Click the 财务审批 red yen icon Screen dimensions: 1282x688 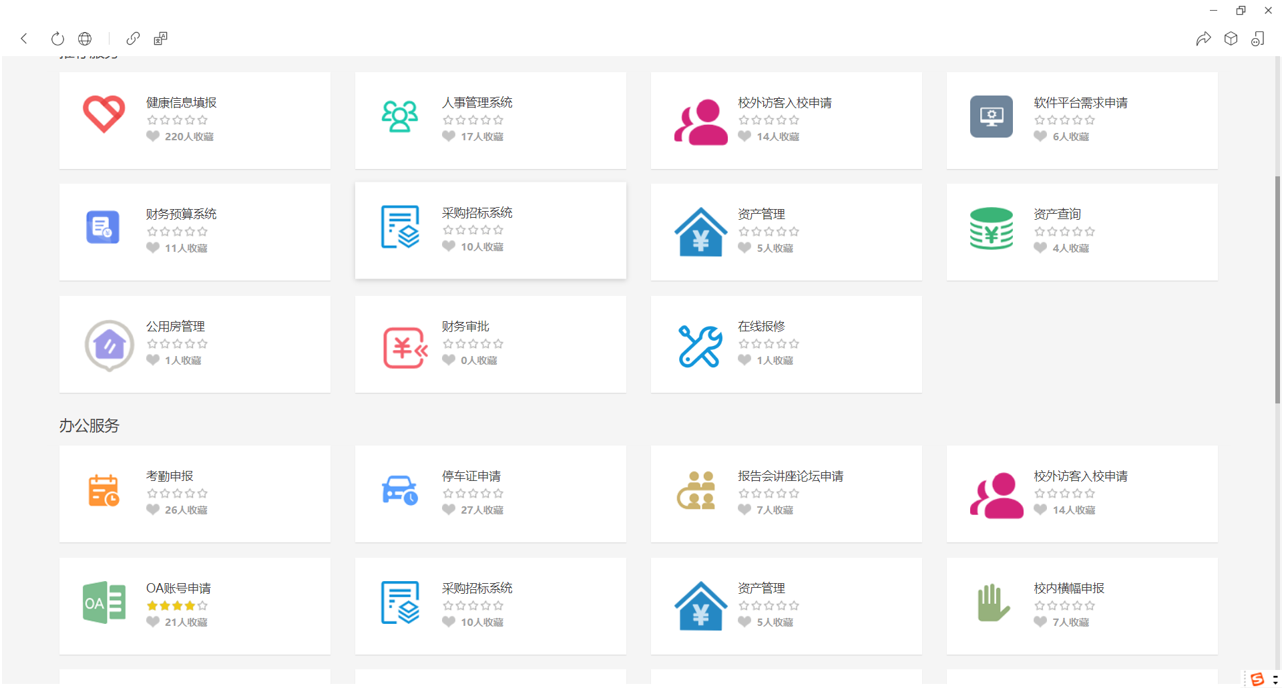tap(405, 347)
